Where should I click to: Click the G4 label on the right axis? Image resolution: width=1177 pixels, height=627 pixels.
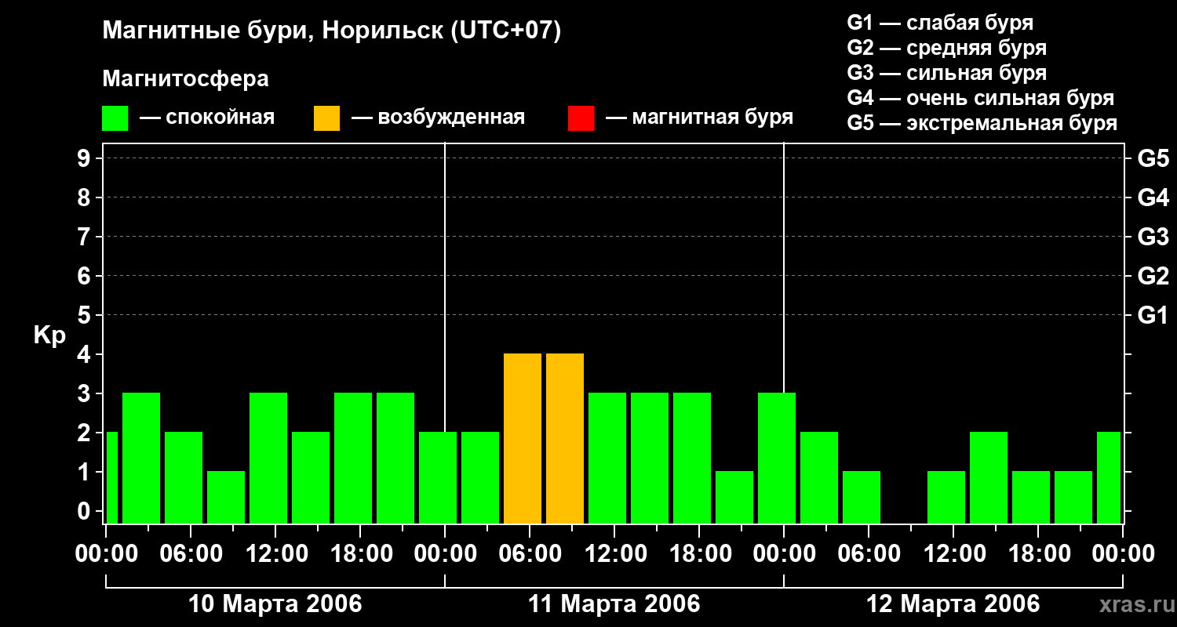1153,198
